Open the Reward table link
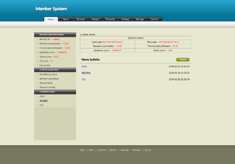 [46, 83]
